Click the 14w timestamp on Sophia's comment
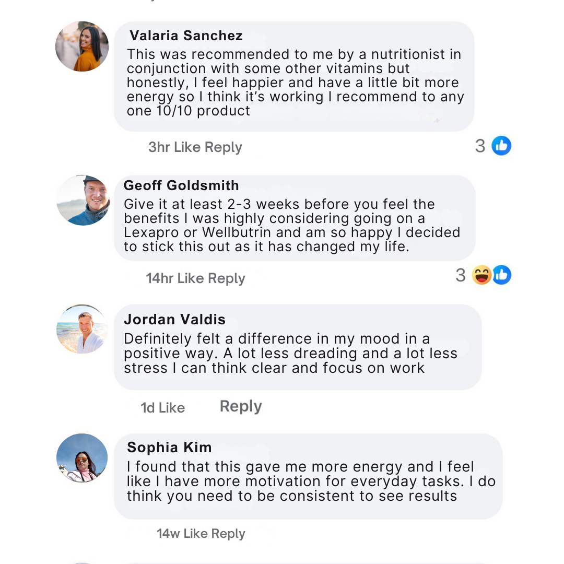 tap(168, 534)
